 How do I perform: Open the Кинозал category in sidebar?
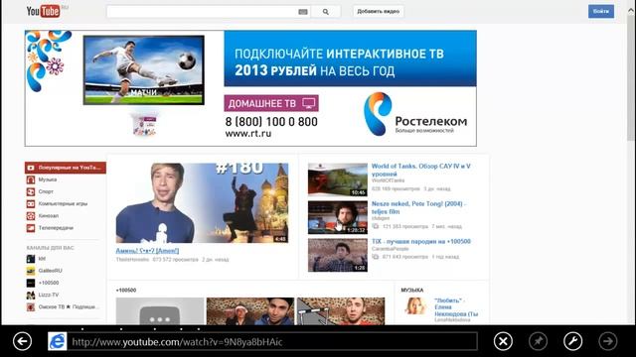point(49,216)
